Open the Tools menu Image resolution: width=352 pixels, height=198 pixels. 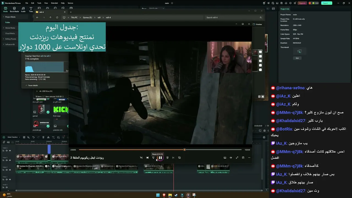pyautogui.click(x=39, y=3)
